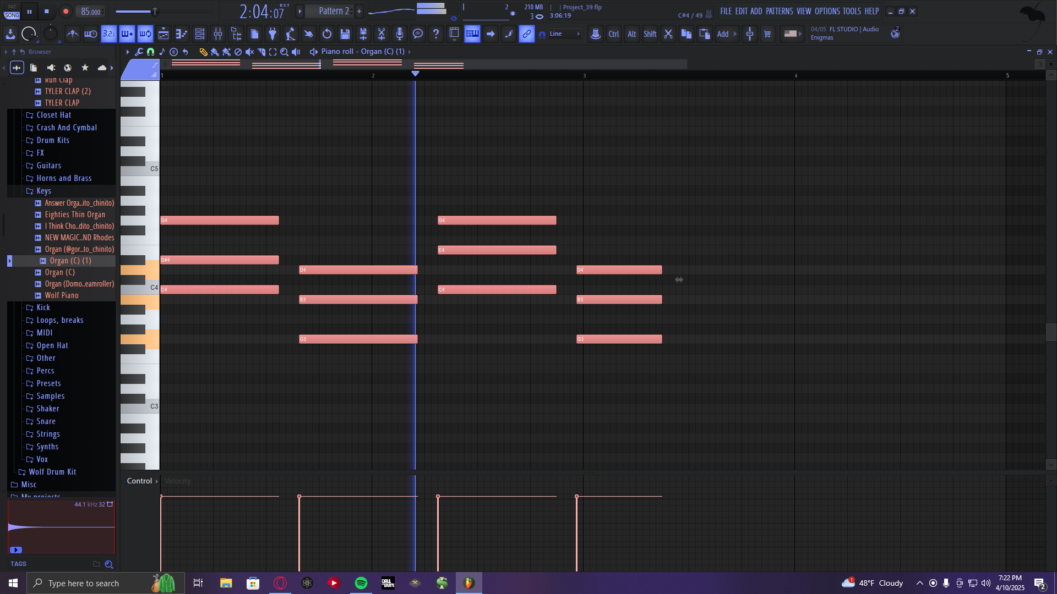Collapse the Keys folder in browser
The image size is (1057, 594).
pyautogui.click(x=43, y=191)
